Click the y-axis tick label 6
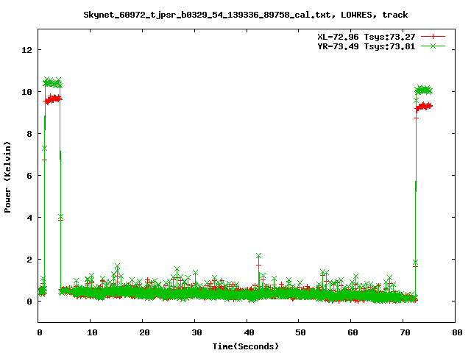The width and height of the screenshot is (471, 353). point(29,176)
